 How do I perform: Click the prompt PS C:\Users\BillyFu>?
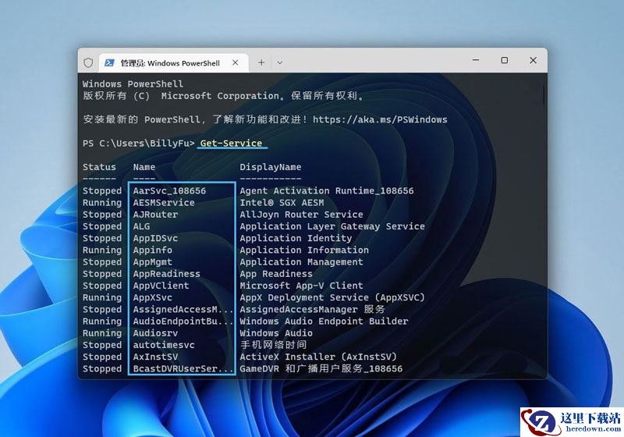139,144
